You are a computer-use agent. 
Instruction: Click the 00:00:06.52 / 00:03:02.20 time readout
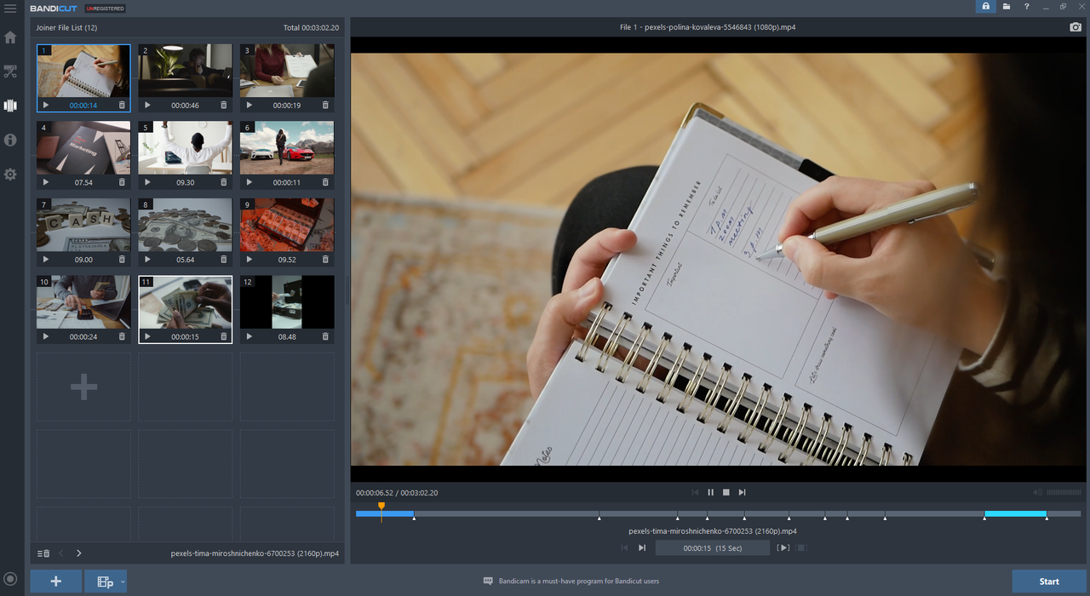pos(397,492)
